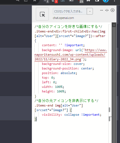
Task: Close the style editor panel
Action: pos(112,10)
